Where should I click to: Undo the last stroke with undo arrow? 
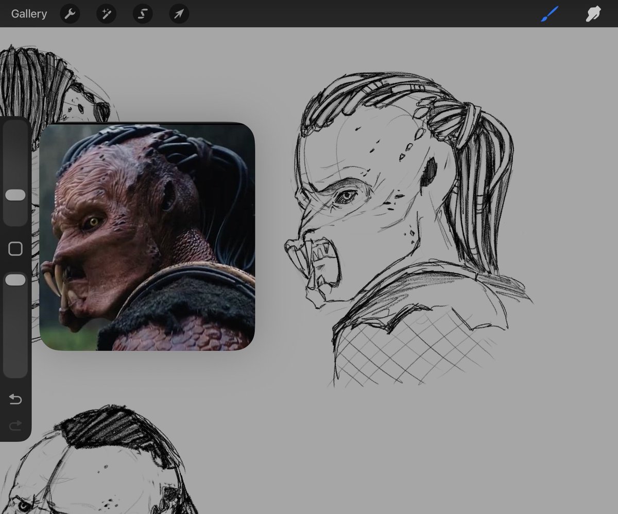15,399
